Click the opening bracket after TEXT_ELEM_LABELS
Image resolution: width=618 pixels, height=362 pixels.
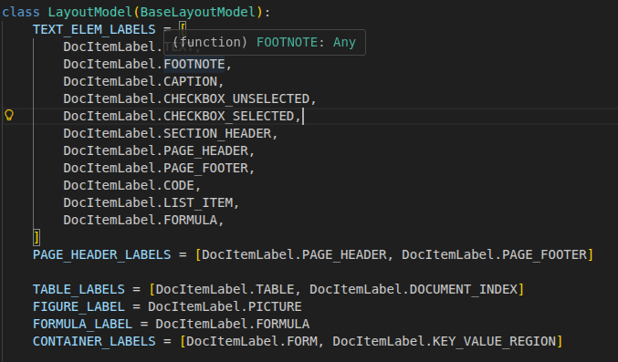(183, 28)
